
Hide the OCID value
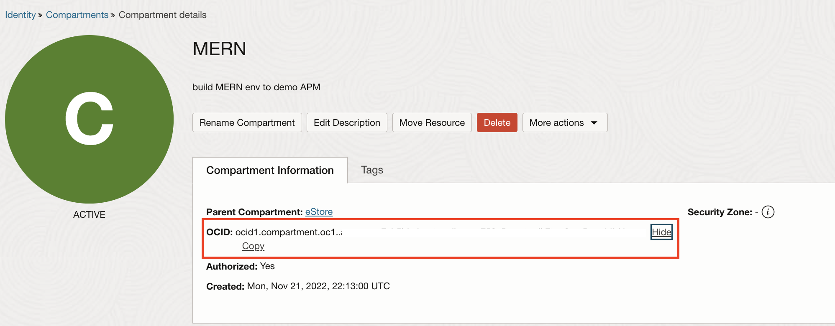[661, 232]
